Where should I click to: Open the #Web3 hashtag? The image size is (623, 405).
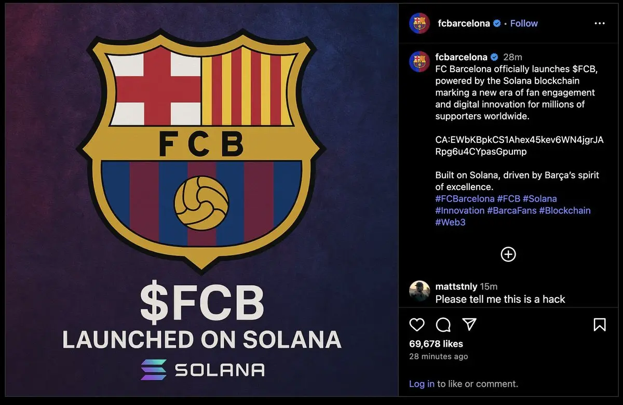[451, 222]
